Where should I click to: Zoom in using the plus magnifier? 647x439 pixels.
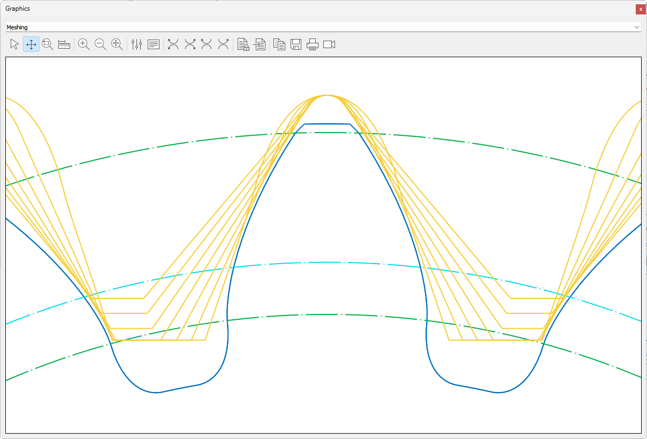pyautogui.click(x=83, y=44)
